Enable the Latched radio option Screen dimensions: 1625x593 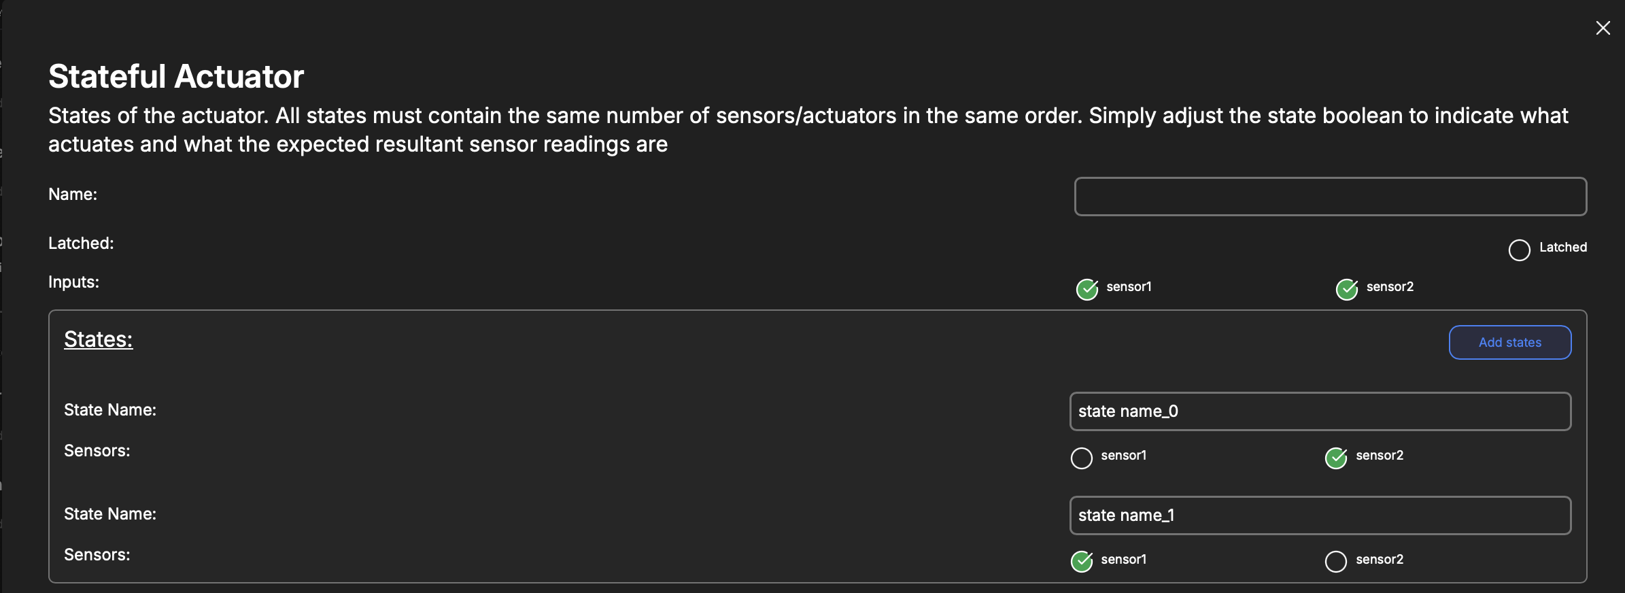tap(1519, 250)
